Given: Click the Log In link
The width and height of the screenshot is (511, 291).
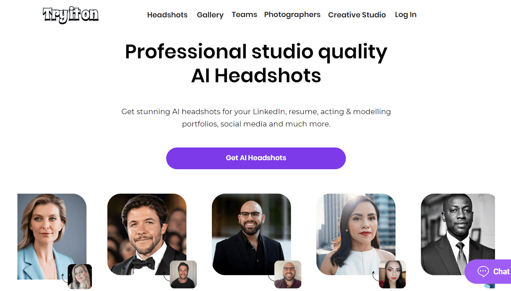Looking at the screenshot, I should click(x=405, y=14).
